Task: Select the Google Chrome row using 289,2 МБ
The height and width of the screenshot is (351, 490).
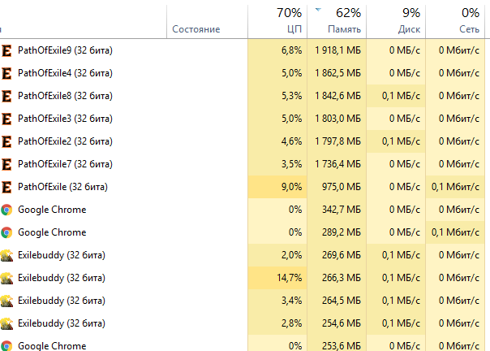Action: coord(52,232)
